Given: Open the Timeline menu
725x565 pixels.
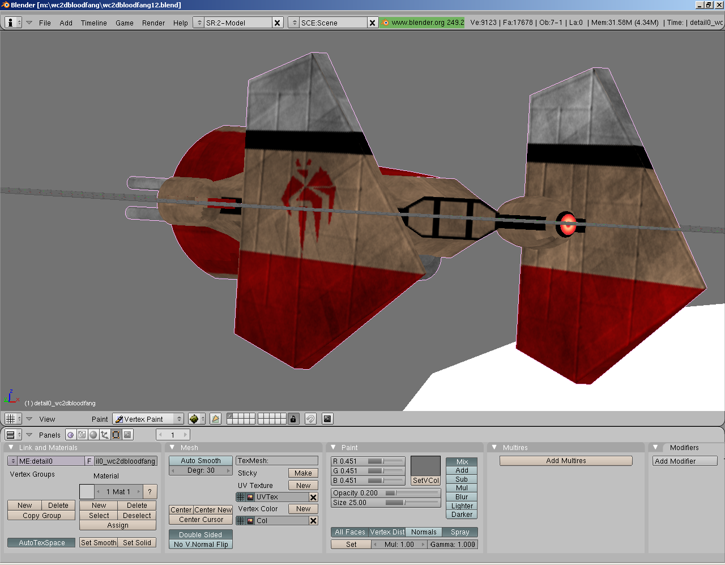Looking at the screenshot, I should pyautogui.click(x=93, y=23).
